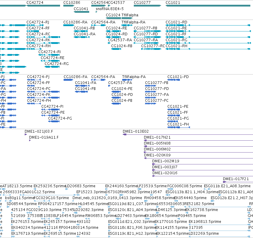Click the CG1021-PH protein label

[x=178, y=124]
